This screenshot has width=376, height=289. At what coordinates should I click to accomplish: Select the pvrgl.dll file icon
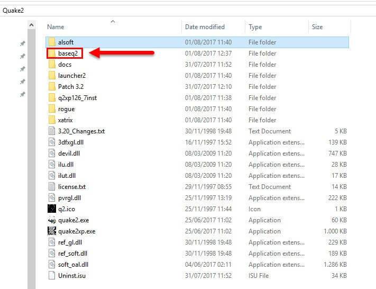[52, 198]
